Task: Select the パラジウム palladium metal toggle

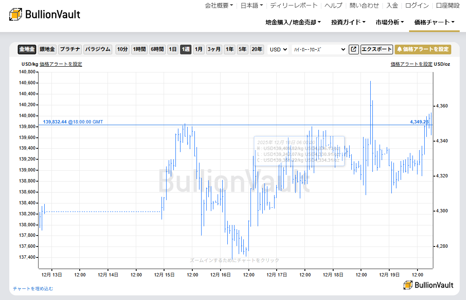Action: [x=97, y=49]
